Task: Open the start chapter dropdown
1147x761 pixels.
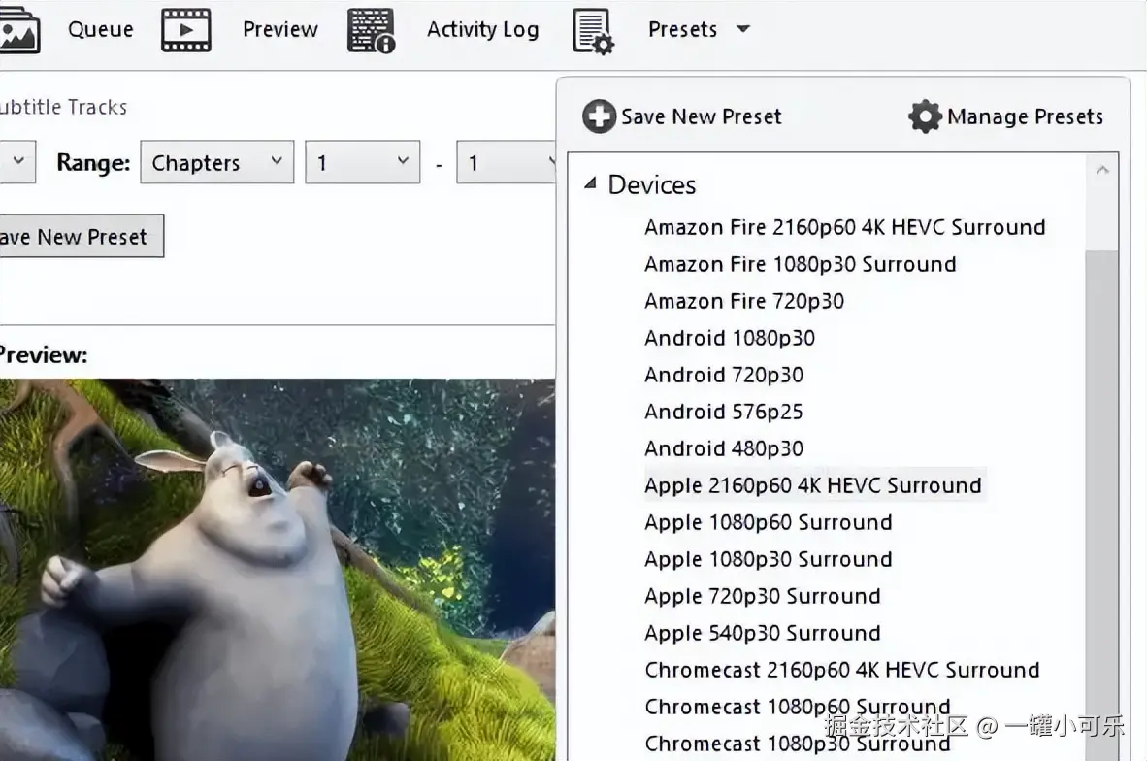Action: tap(362, 162)
